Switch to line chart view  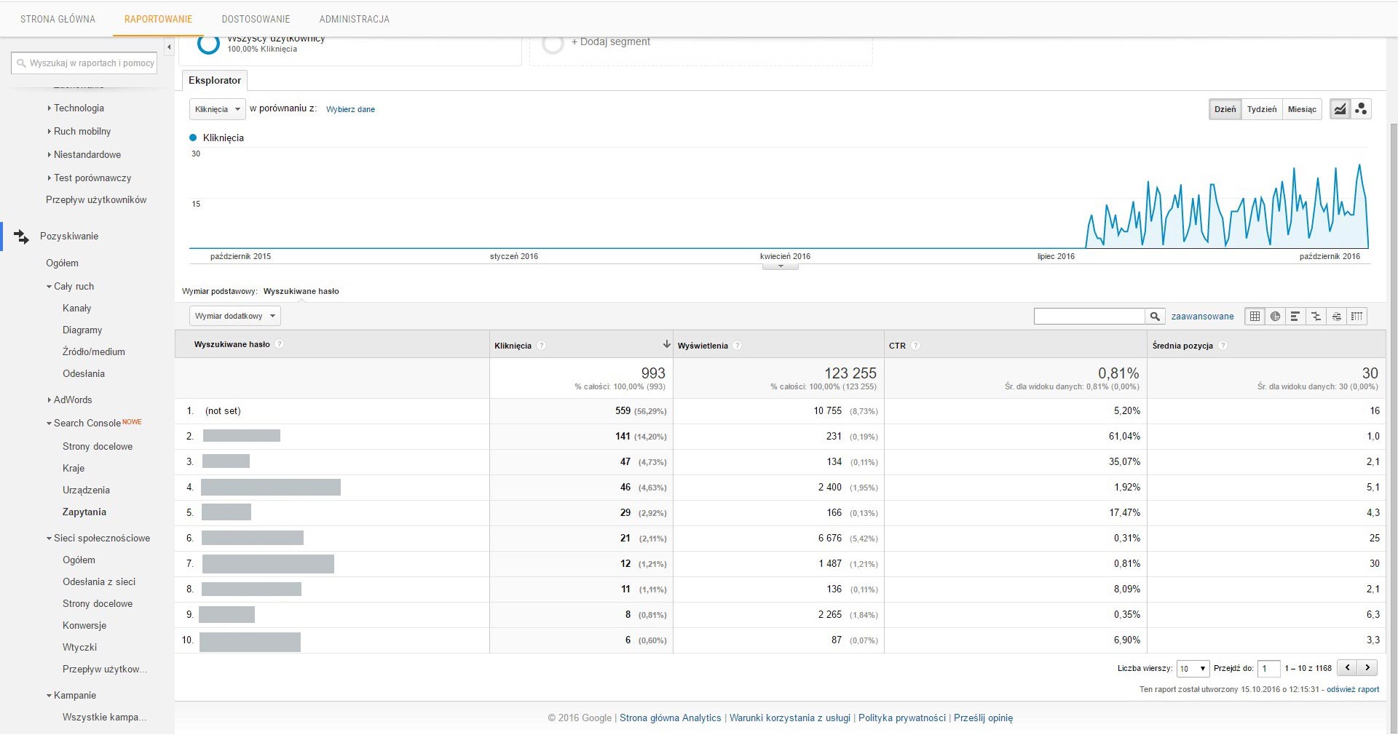click(x=1340, y=109)
